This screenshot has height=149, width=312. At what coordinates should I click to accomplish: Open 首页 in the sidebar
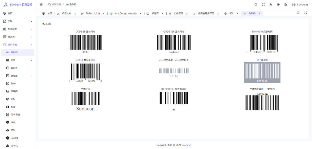pyautogui.click(x=18, y=14)
